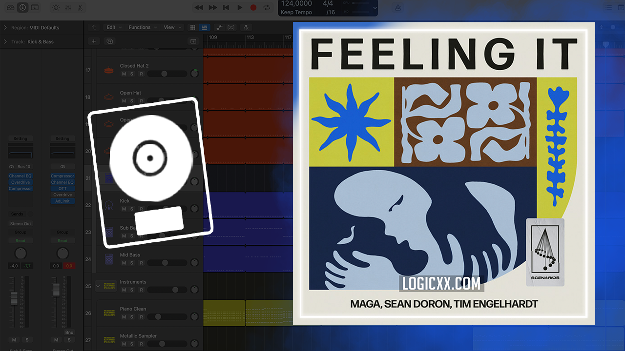Viewport: 625px width, 351px height.
Task: Open the OTT plugin slot
Action: 62,188
